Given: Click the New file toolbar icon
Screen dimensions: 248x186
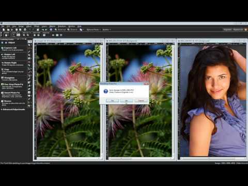Looking at the screenshot, I should point(4,29).
